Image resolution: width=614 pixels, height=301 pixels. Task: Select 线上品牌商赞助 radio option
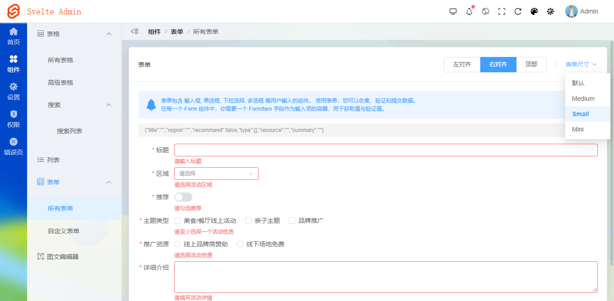pyautogui.click(x=177, y=244)
